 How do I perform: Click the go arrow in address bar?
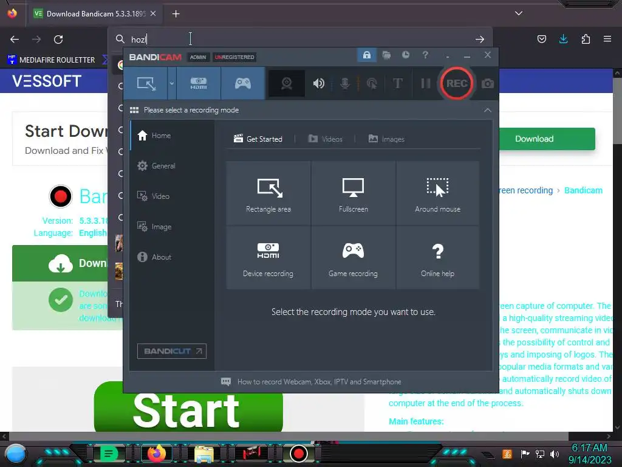480,39
